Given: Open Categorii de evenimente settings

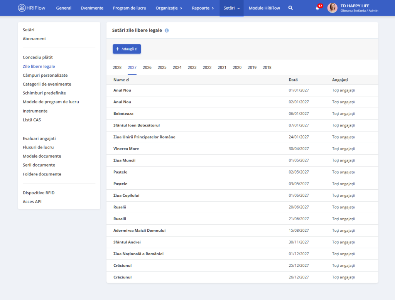Looking at the screenshot, I should (47, 84).
